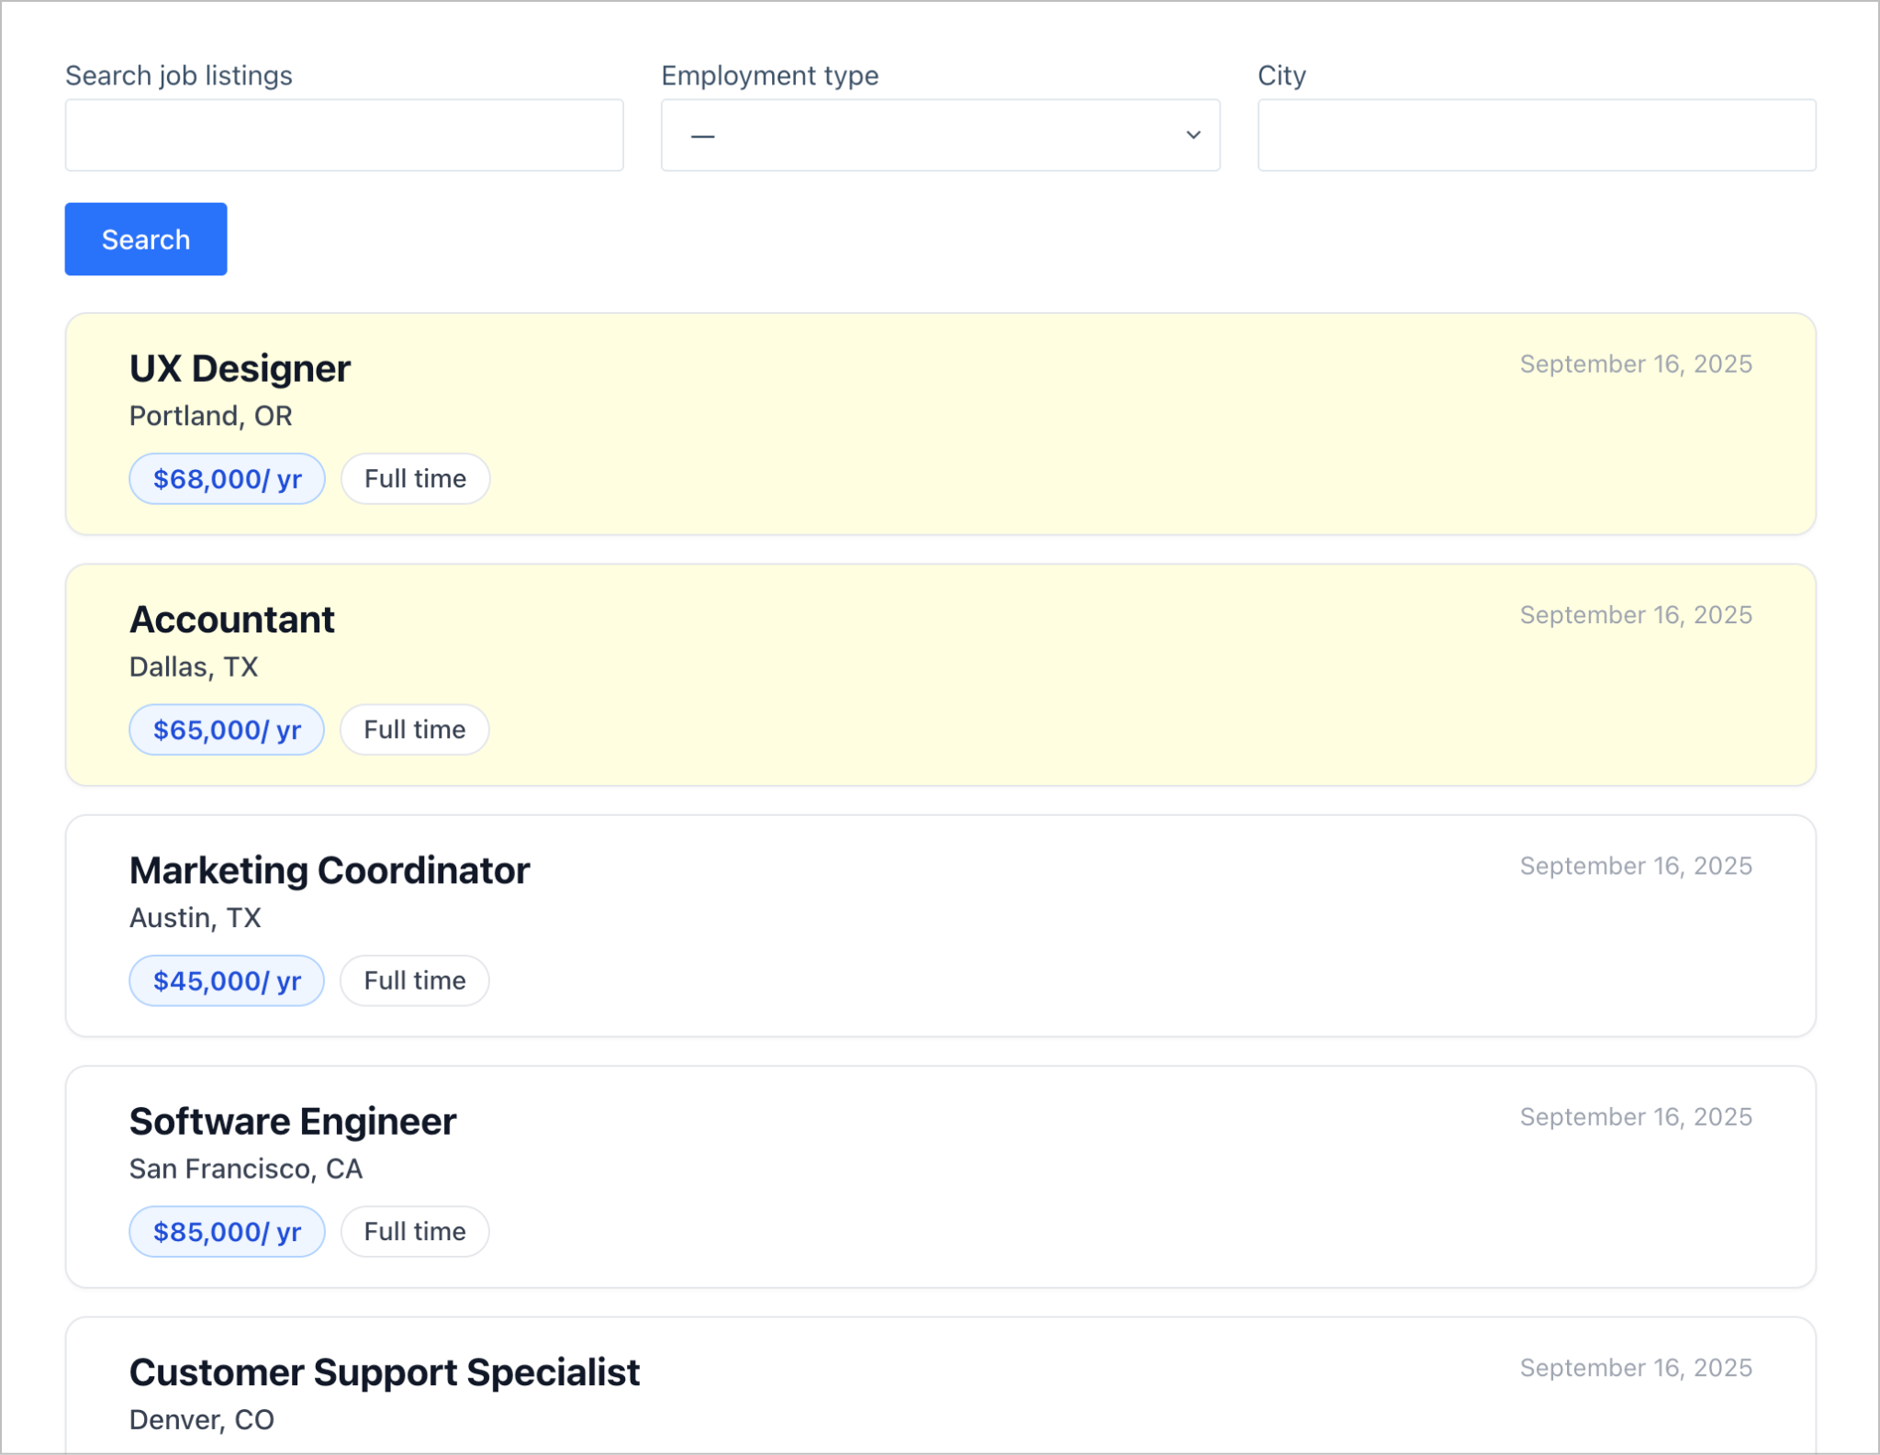
Task: Click the Full time tag on Accountant
Action: [414, 729]
